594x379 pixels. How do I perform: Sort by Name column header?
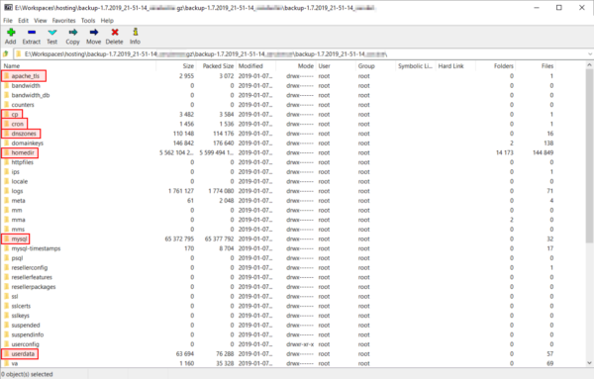pos(11,66)
